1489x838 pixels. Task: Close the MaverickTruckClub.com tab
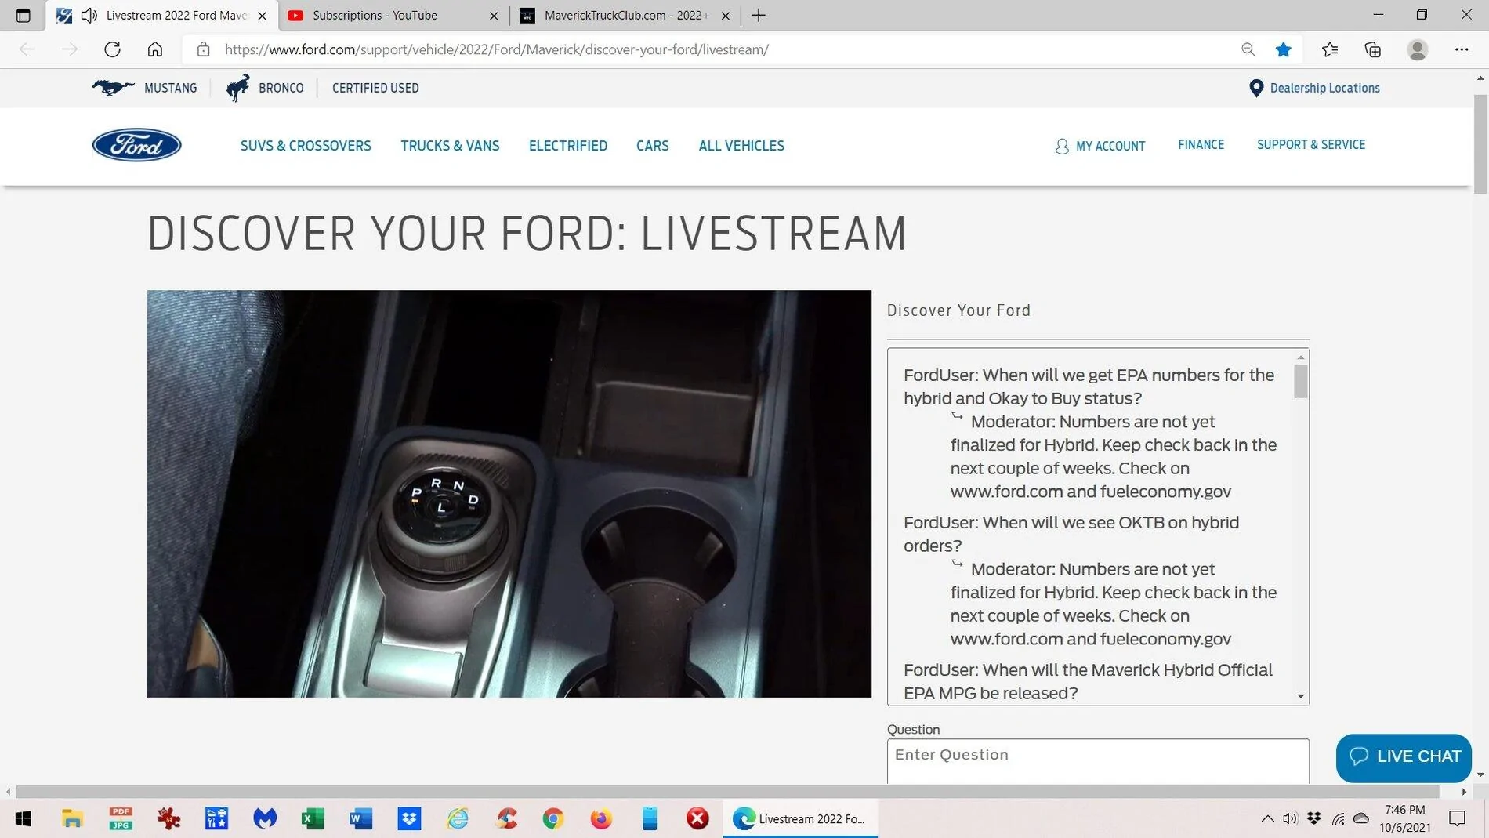(726, 15)
